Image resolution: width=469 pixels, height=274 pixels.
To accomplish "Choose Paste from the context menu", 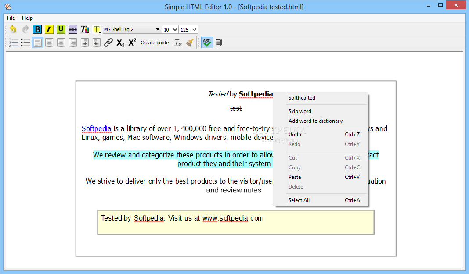I will coord(321,177).
